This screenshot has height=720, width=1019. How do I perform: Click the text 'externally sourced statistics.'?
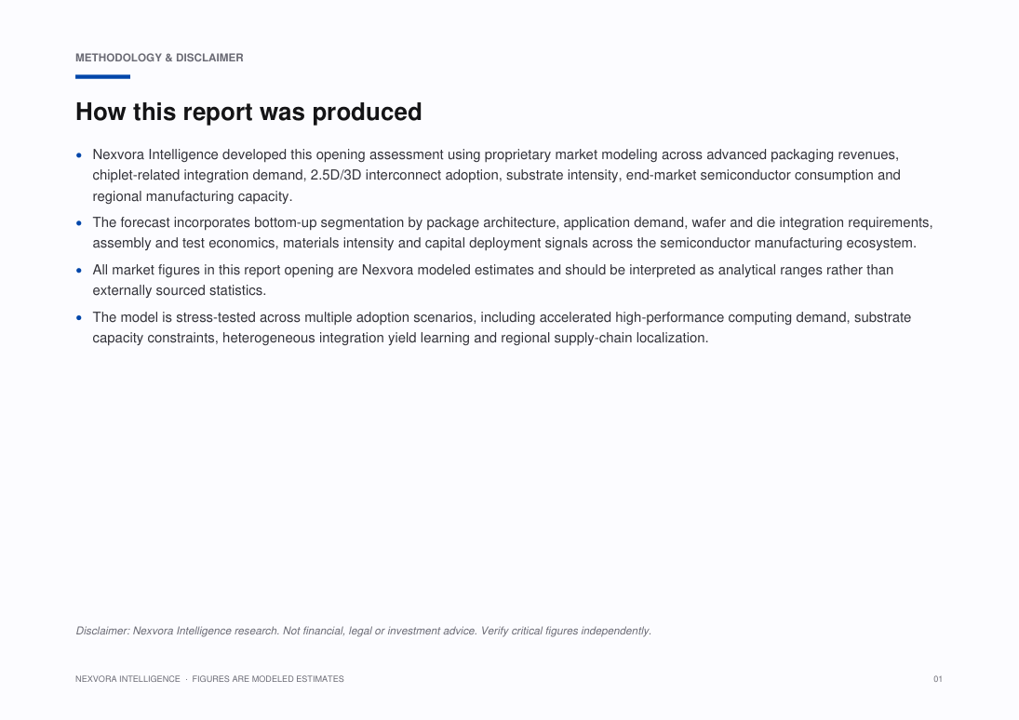click(x=180, y=290)
